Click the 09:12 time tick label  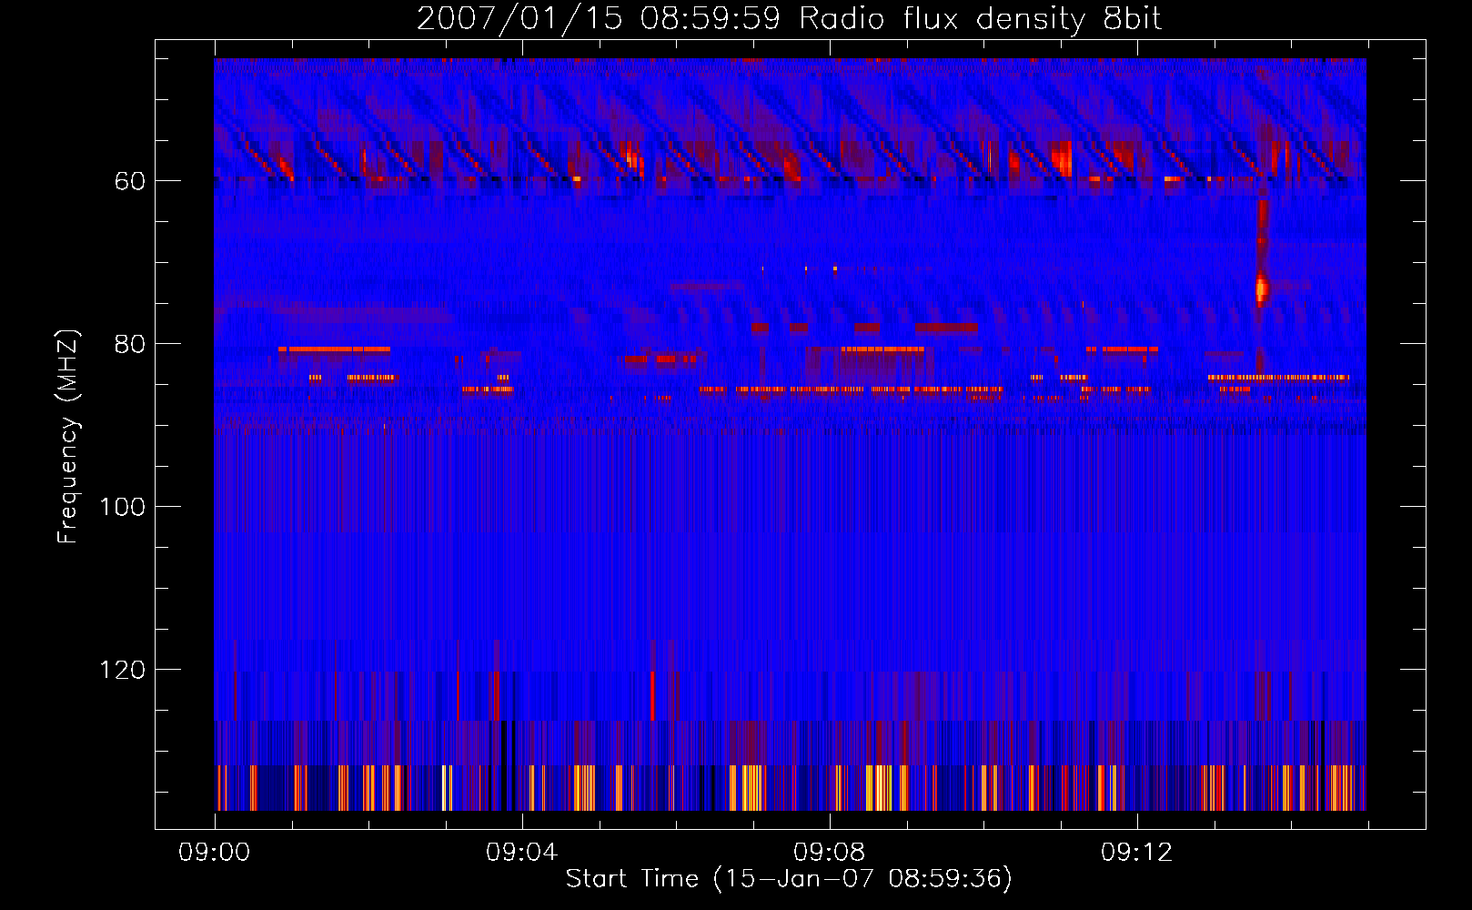click(1136, 853)
